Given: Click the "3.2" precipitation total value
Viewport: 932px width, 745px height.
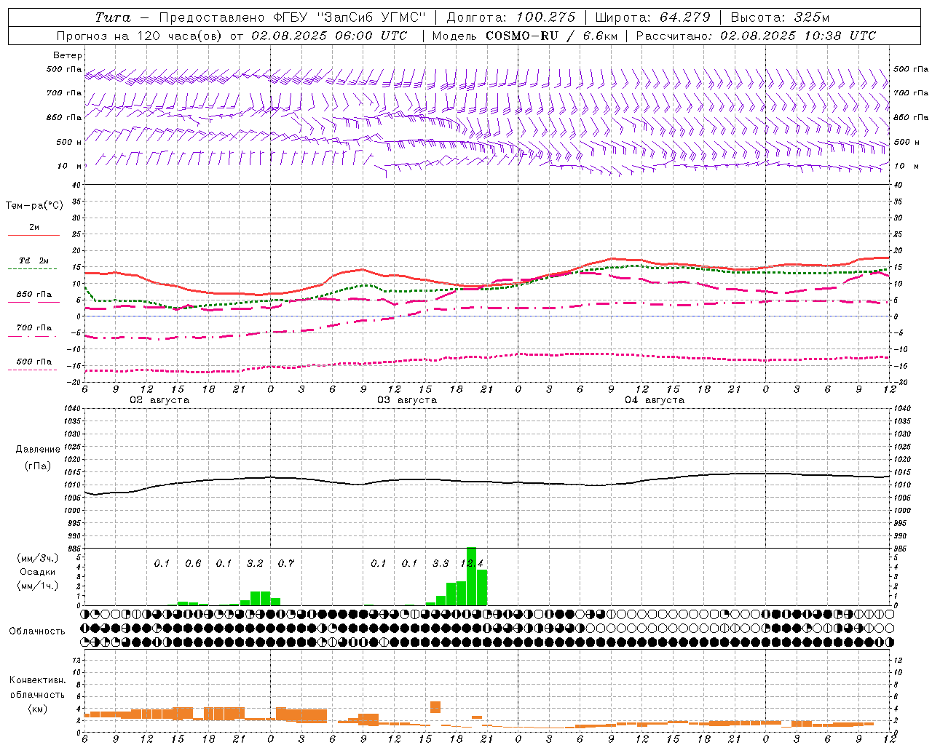Looking at the screenshot, I should click(x=255, y=564).
